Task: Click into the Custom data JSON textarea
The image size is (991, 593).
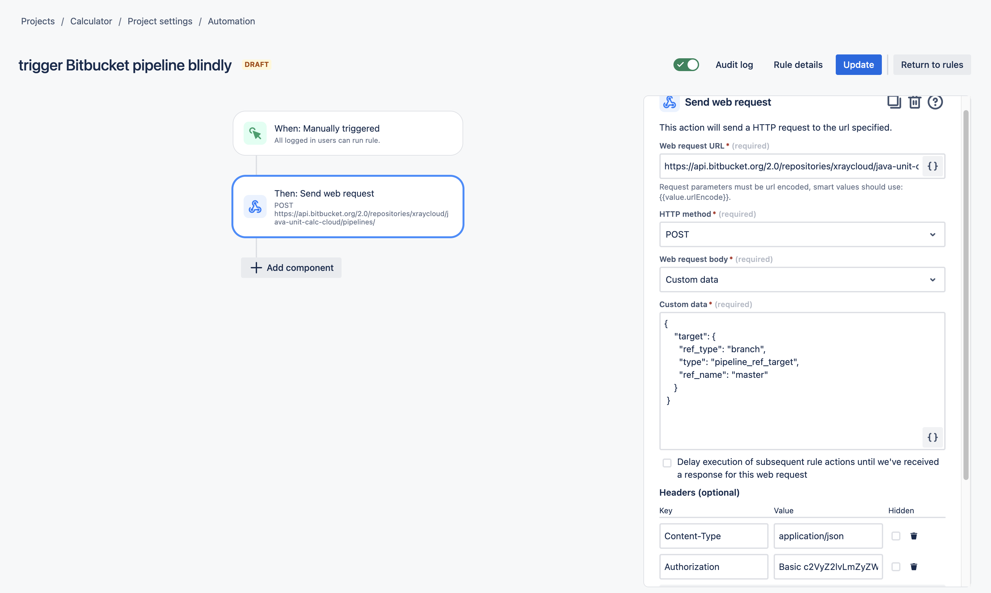Action: (802, 381)
